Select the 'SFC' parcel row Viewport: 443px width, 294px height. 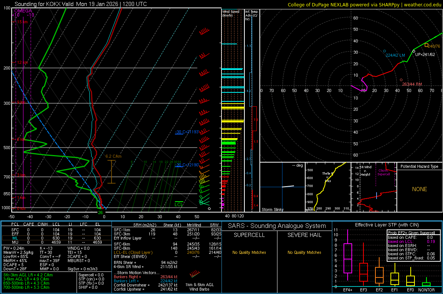tap(56, 230)
